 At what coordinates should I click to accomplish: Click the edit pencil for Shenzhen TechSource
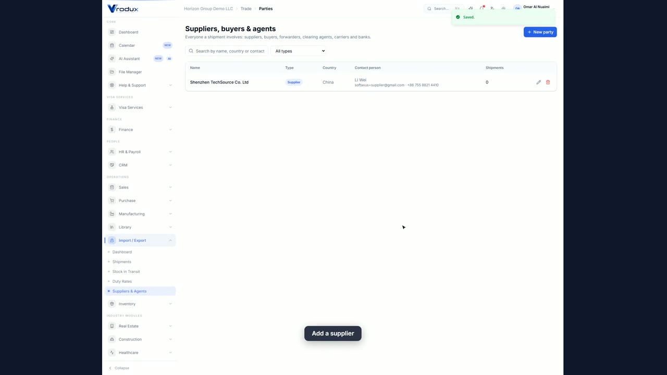click(x=539, y=82)
